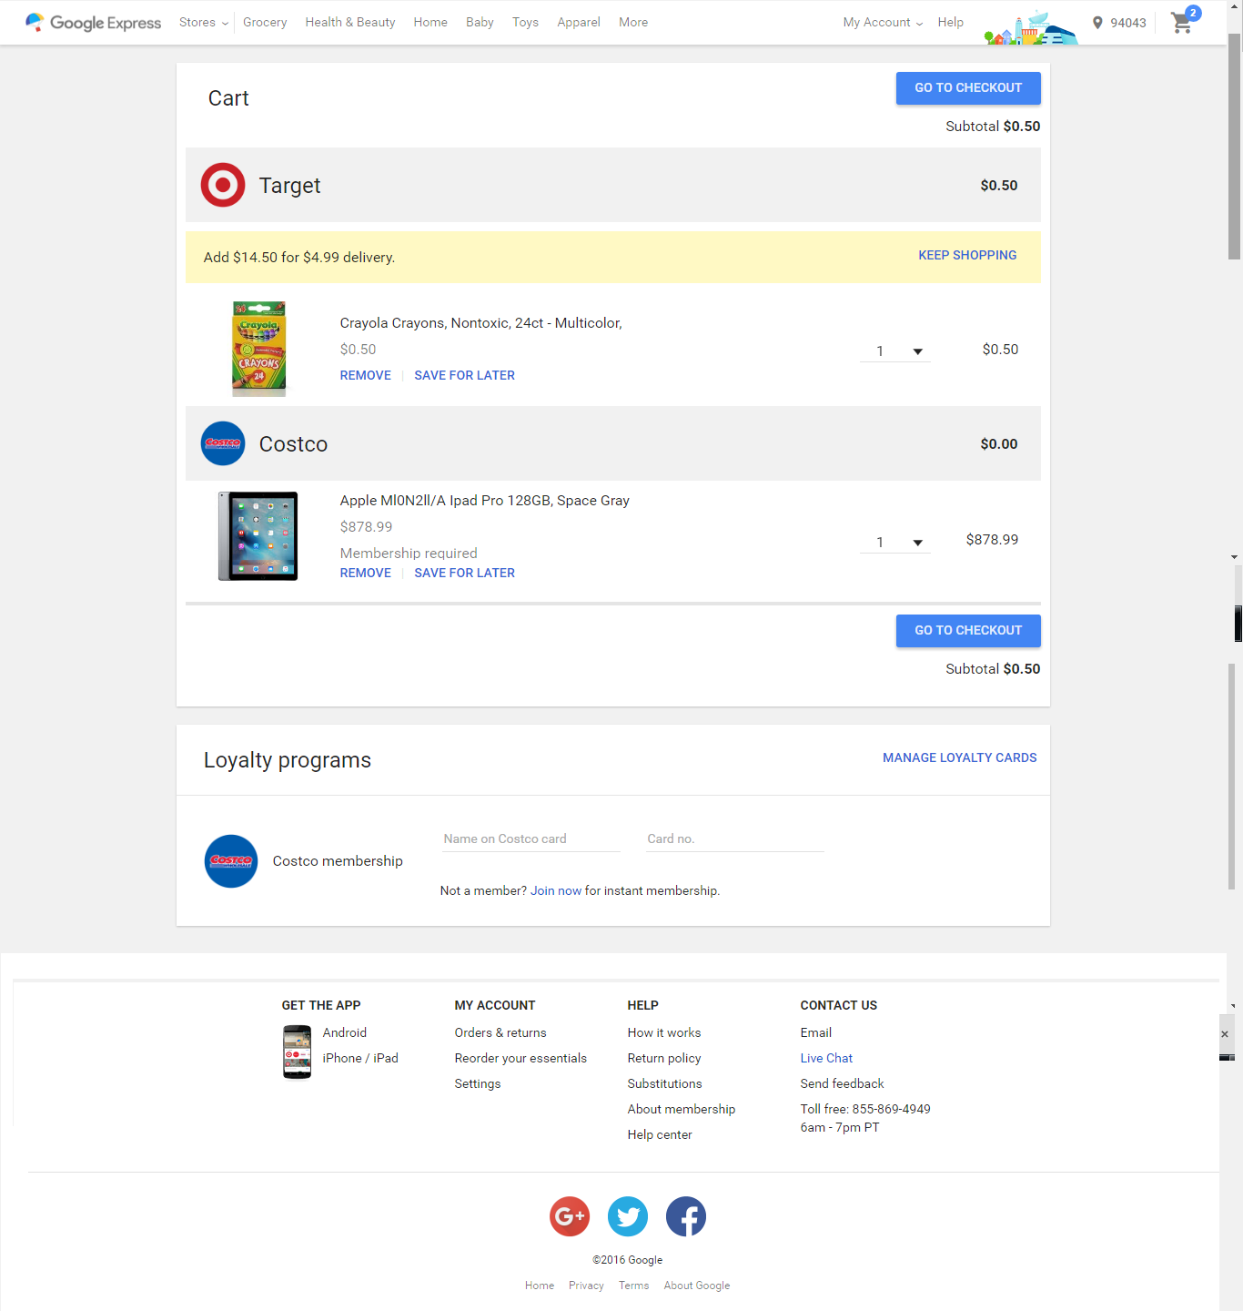Open About membership link
Screen dimensions: 1243x1311
point(682,1109)
